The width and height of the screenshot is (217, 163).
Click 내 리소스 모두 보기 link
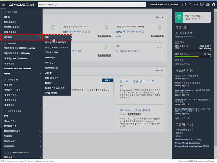(127, 51)
